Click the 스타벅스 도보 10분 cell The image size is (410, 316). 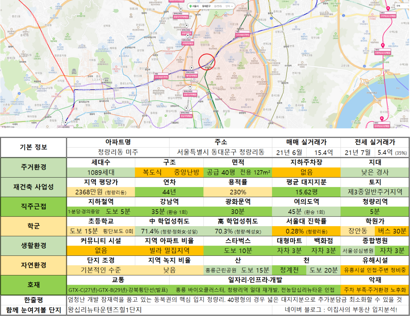(238, 251)
